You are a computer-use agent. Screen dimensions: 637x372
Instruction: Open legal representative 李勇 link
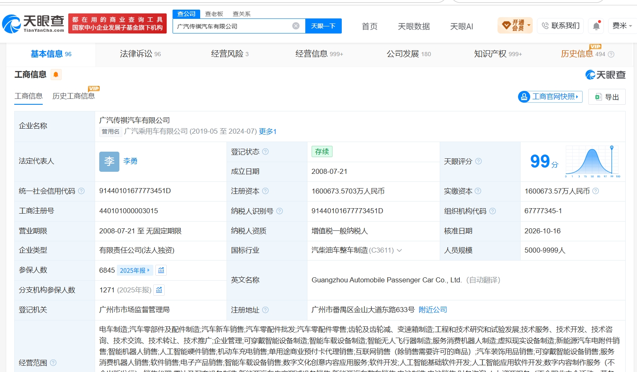tap(130, 161)
